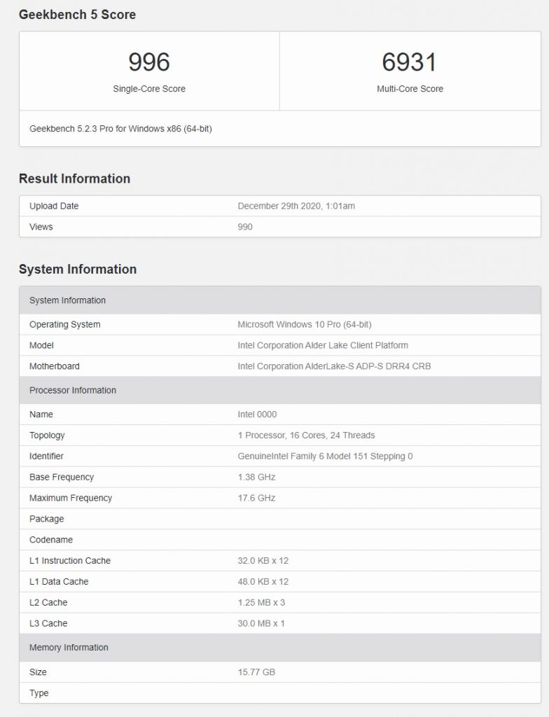The image size is (549, 717).
Task: Click the '17.6 GHz' maximum frequency value
Action: [x=257, y=498]
